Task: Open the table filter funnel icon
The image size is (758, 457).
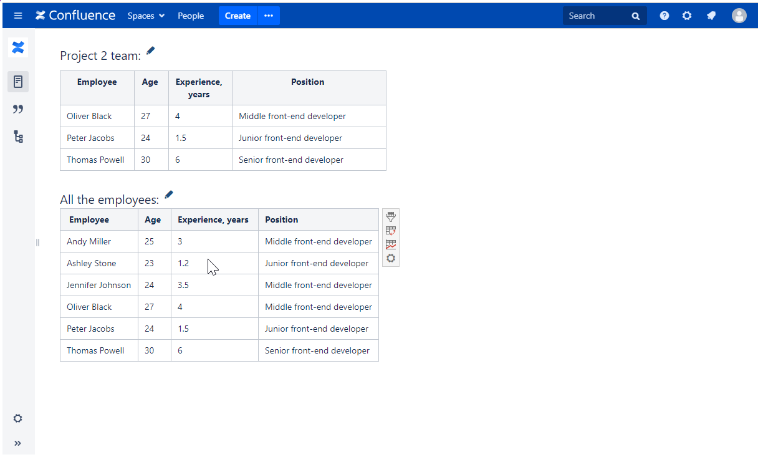Action: click(391, 217)
